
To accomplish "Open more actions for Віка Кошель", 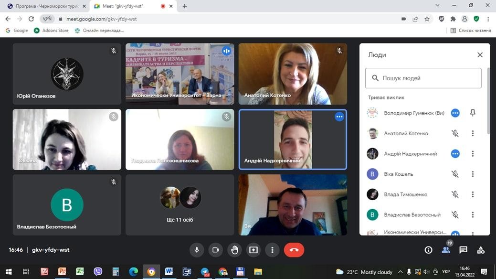I will [x=473, y=174].
